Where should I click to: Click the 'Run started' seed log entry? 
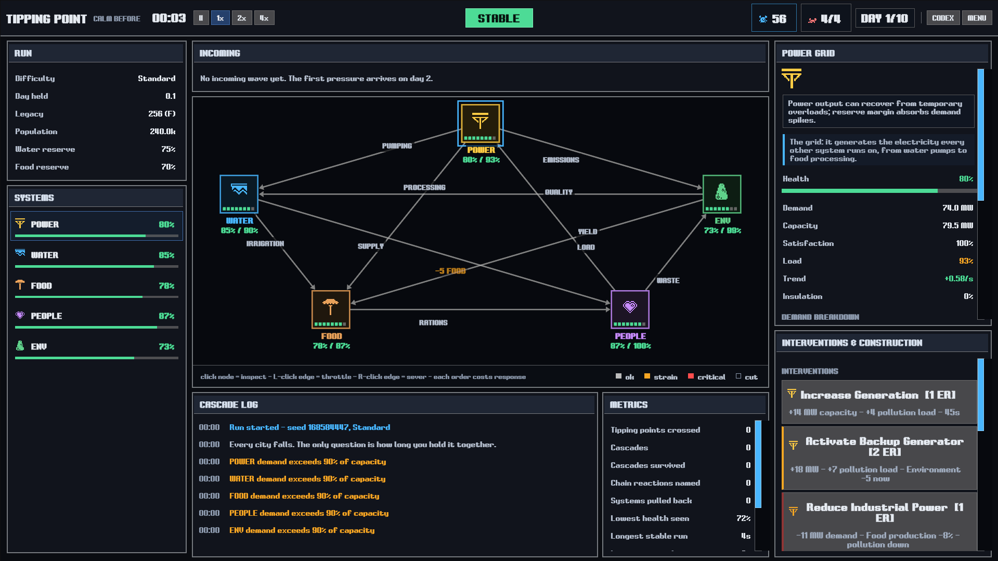(x=310, y=427)
